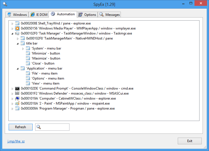Image resolution: width=209 pixels, height=151 pixels.
Task: Select '0x0002008E Shell_TrayWnd / pane' row text
Action: [x=56, y=23]
